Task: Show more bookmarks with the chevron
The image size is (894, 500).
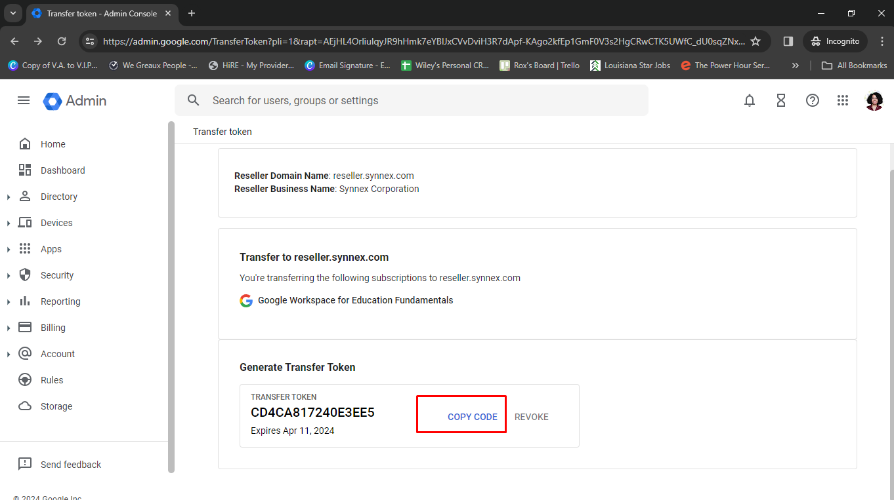Action: pos(796,66)
